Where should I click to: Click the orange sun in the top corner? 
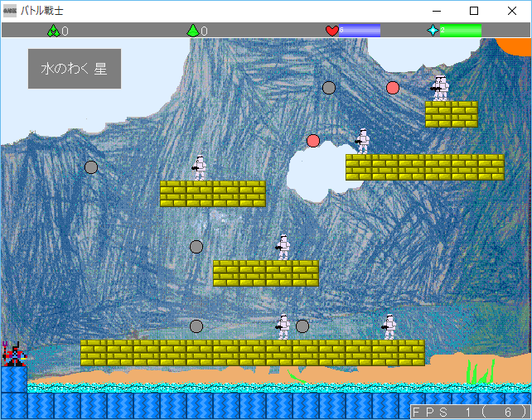click(x=514, y=46)
